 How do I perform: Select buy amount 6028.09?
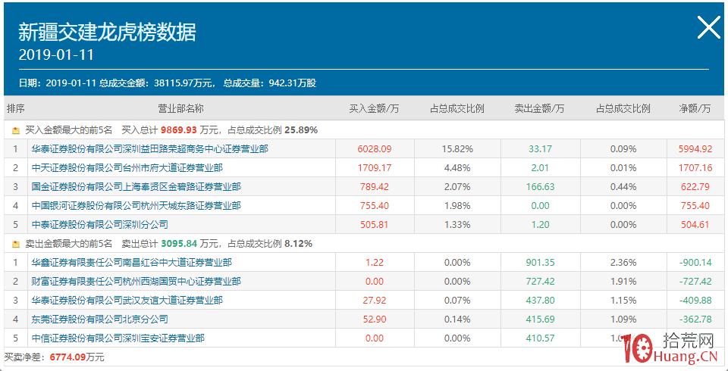[375, 149]
